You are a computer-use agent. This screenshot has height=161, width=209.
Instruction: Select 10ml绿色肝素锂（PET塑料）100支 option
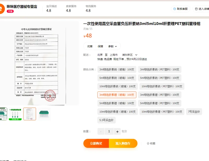[162, 112]
